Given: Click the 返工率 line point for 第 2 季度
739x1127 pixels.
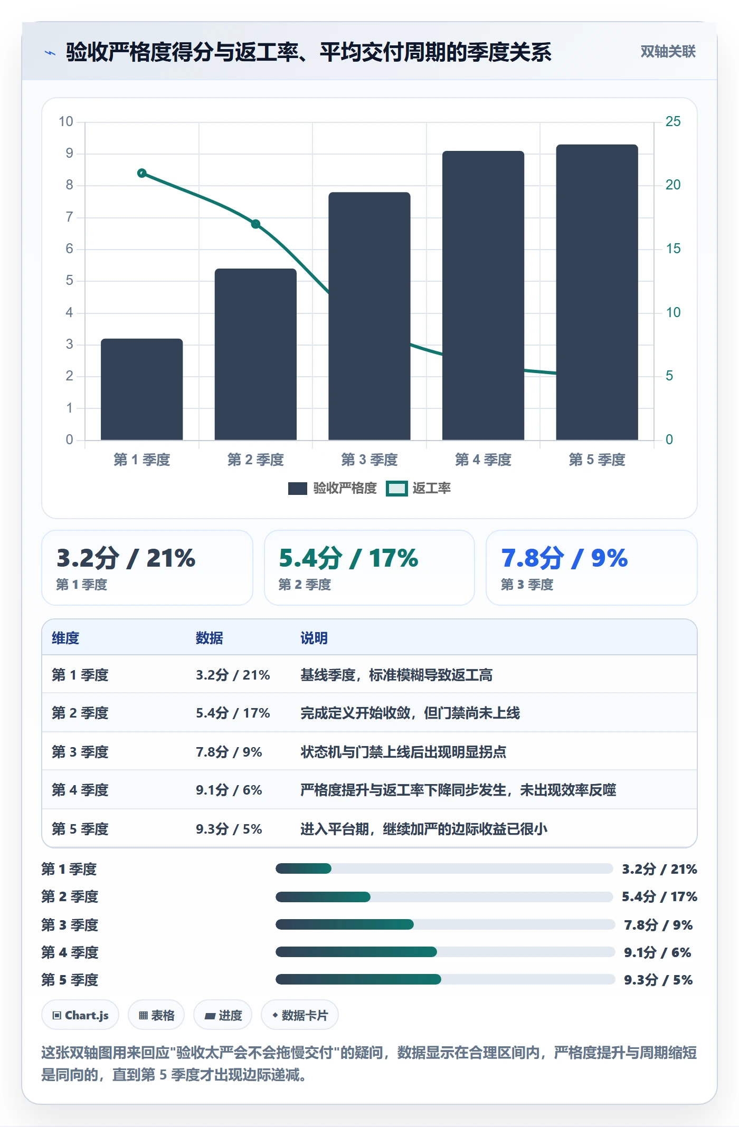Looking at the screenshot, I should tap(255, 224).
